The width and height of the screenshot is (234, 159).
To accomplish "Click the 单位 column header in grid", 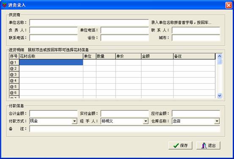I will tap(90, 56).
